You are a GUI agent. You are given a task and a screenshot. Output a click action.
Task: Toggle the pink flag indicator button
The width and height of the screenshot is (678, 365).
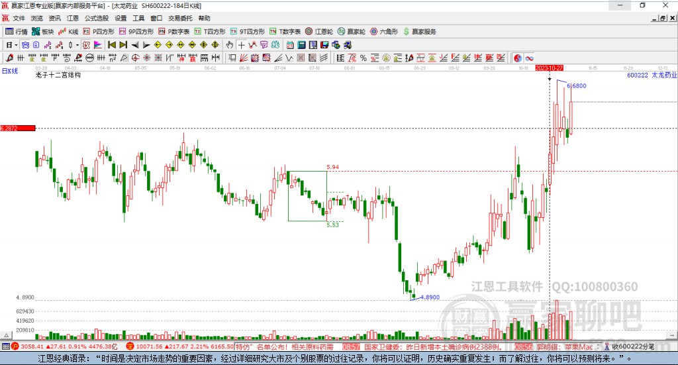coord(98,45)
